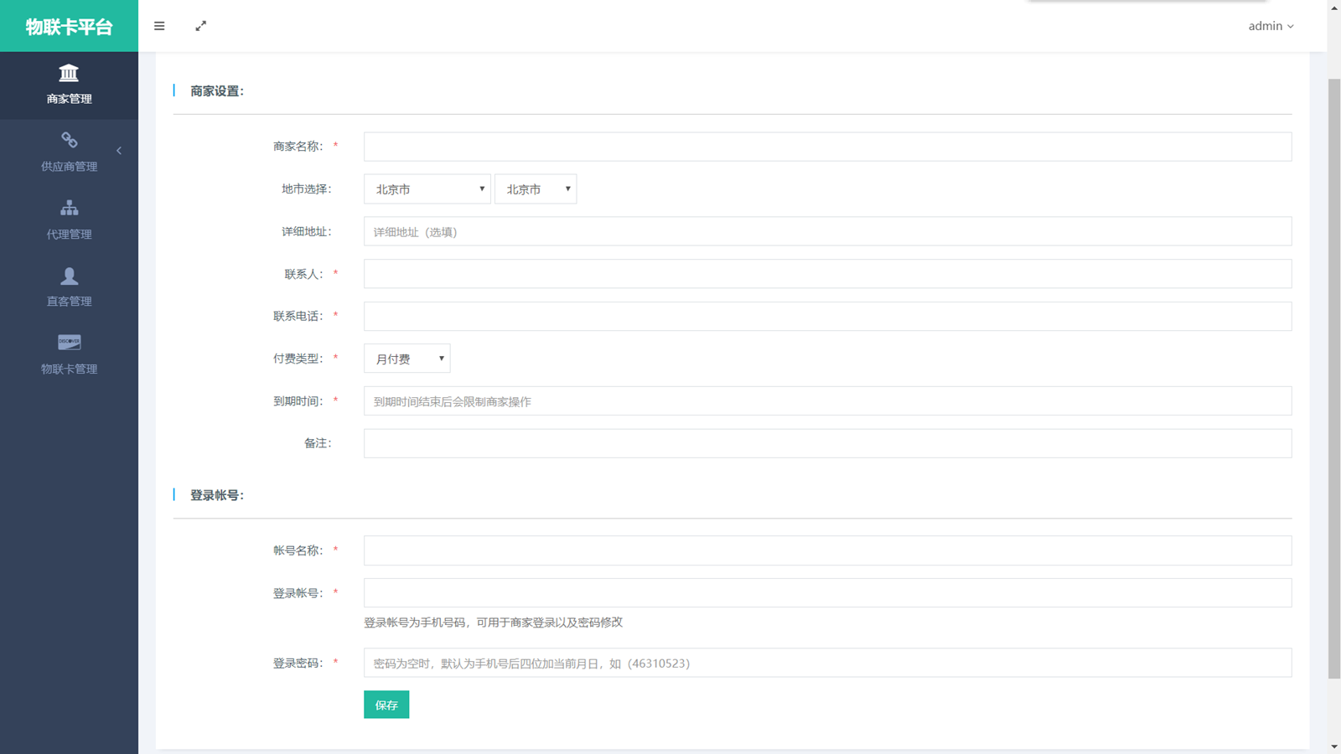Enter fullscreen using the expand arrows icon
1341x754 pixels.
tap(200, 26)
